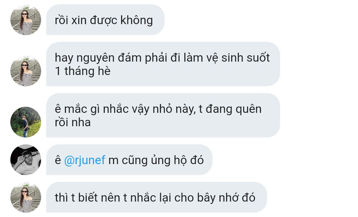This screenshot has width=358, height=217.
Task: Select the 'rồi xin được không' message bubble
Action: (x=105, y=20)
